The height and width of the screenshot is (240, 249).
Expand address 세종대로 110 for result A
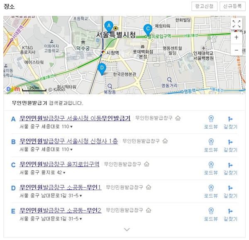[x=71, y=127]
